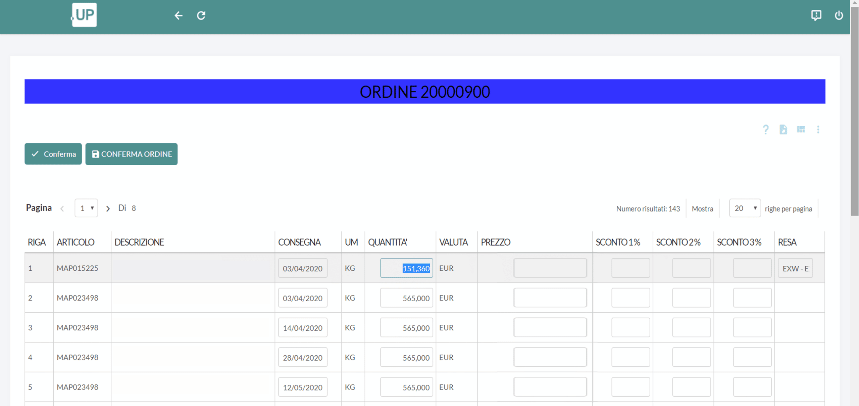Screen dimensions: 859x406
Task: Edit quantity field in row 5
Action: click(x=406, y=387)
